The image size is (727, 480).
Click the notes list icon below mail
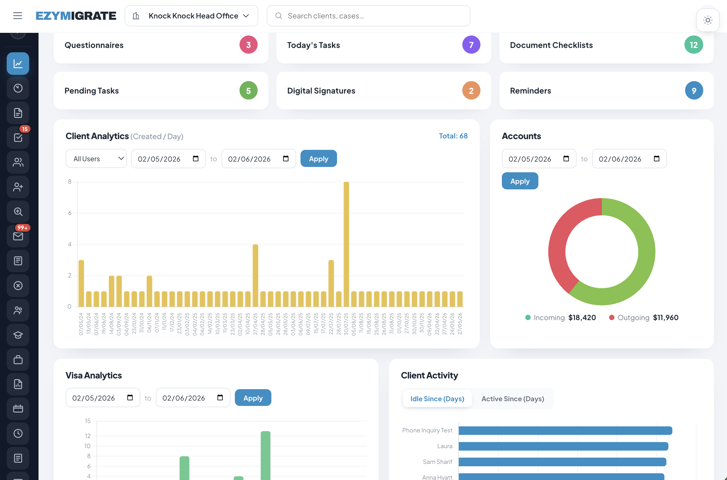pos(18,261)
